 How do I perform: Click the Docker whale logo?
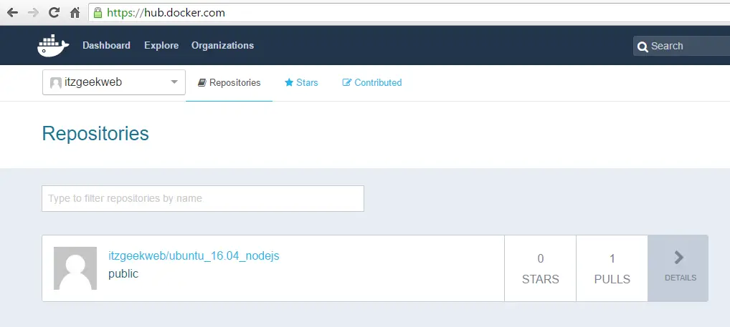point(53,46)
